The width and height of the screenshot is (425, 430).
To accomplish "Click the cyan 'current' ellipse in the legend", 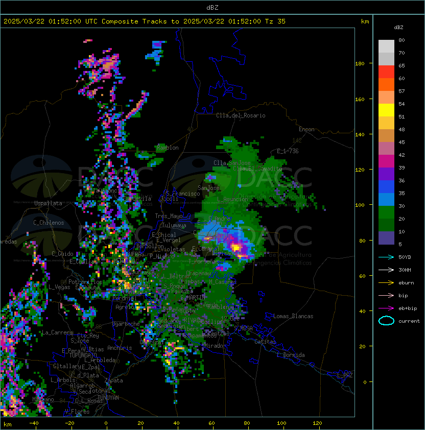I will [386, 321].
